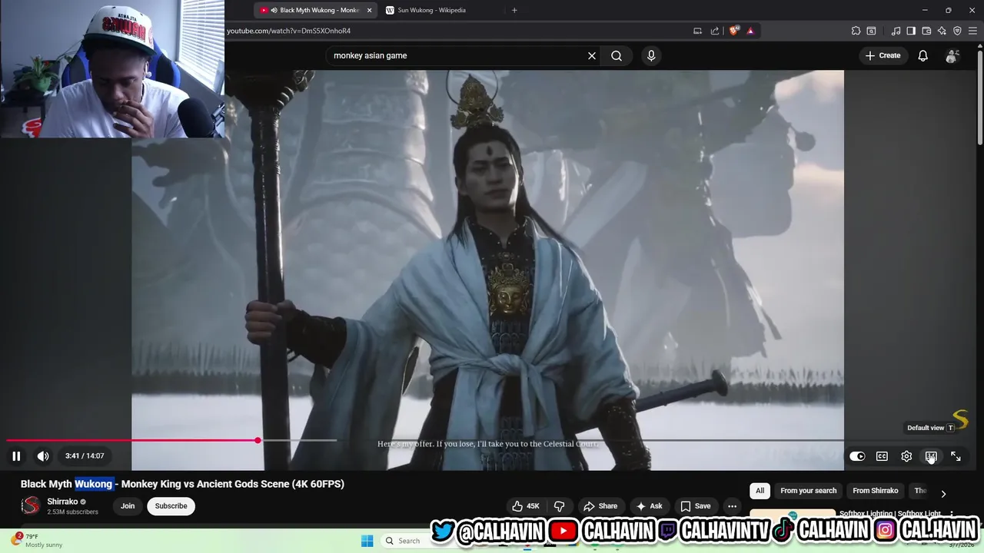Open a new browser tab
The image size is (984, 553).
click(514, 10)
